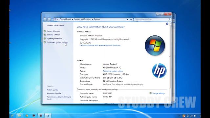Click the installed memory '3.00 GB' value
This screenshot has height=118, width=210.
(113, 78)
